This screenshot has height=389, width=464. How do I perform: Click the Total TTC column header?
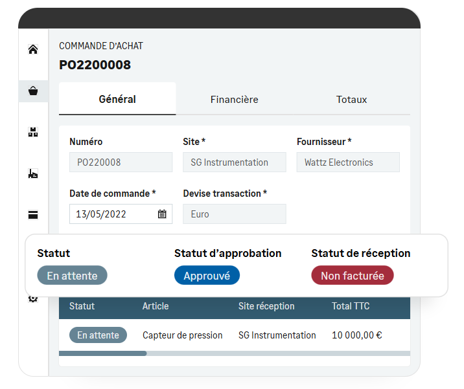point(351,306)
